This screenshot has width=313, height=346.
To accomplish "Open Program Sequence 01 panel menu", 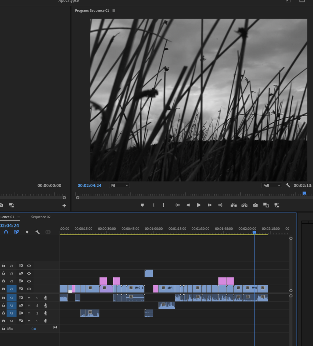I will (x=114, y=11).
